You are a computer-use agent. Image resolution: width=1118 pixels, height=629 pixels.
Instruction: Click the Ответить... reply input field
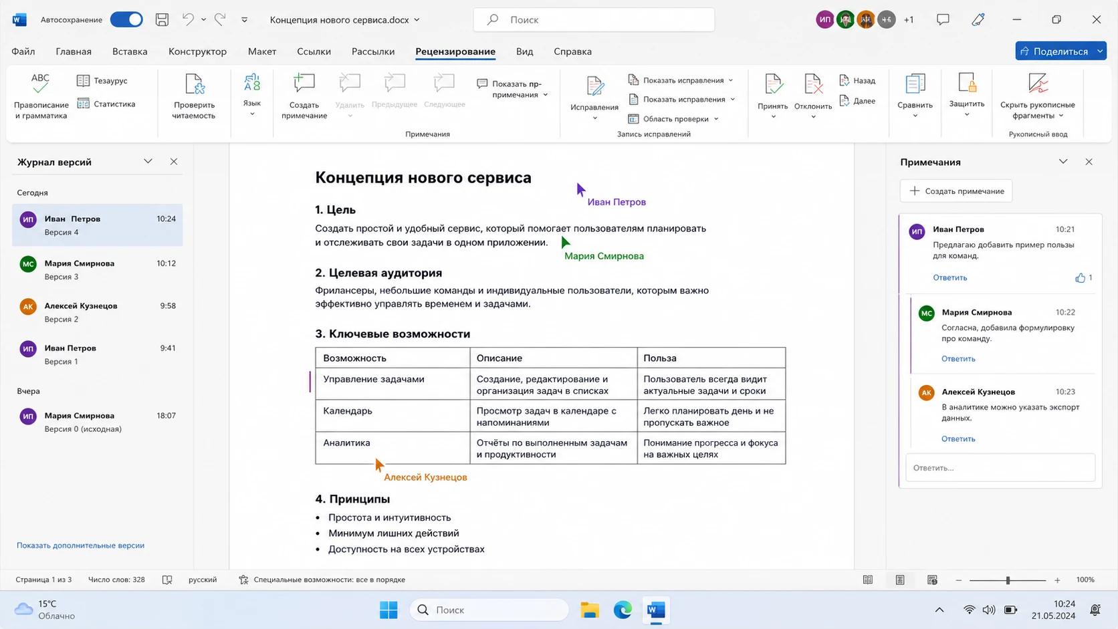click(1000, 468)
